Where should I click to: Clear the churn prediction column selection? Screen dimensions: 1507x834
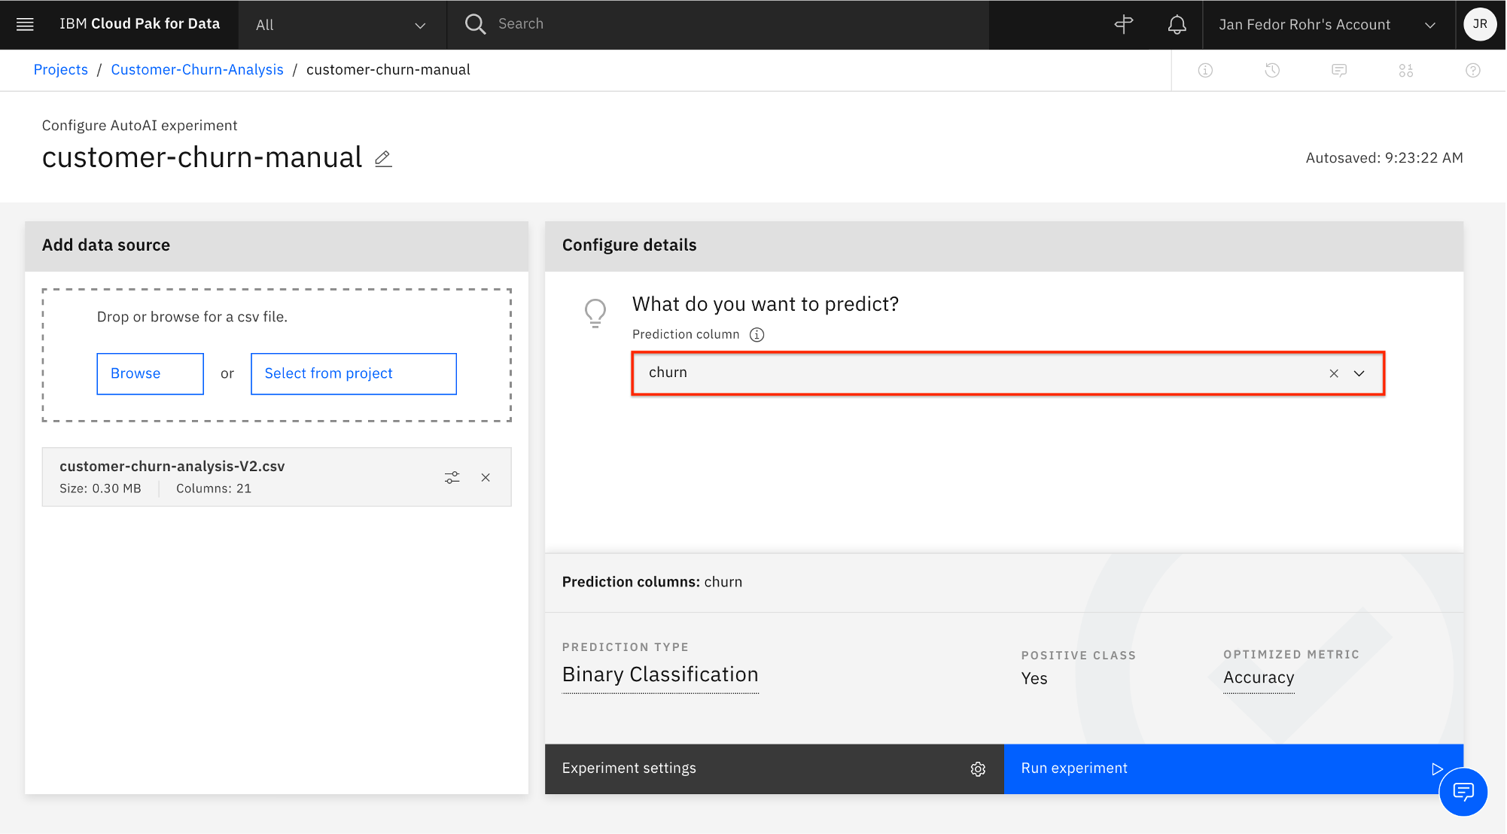[1333, 373]
